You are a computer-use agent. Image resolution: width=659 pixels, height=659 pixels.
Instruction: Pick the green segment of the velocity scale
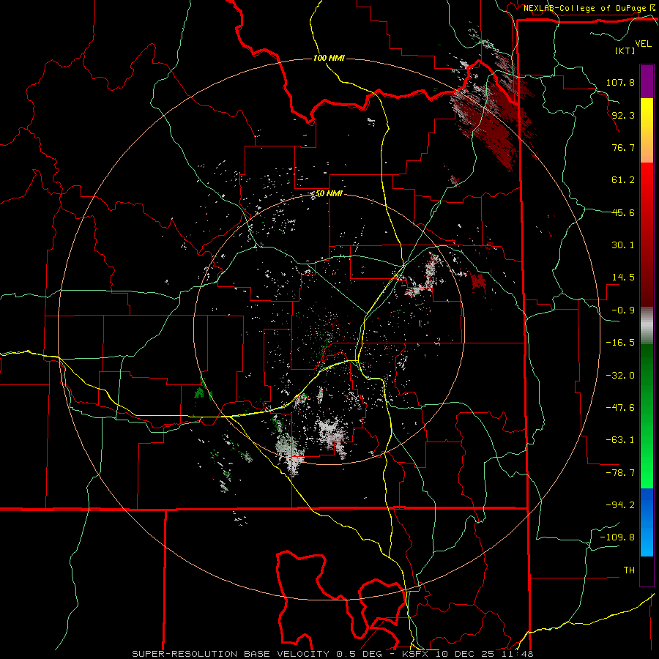tap(647, 416)
